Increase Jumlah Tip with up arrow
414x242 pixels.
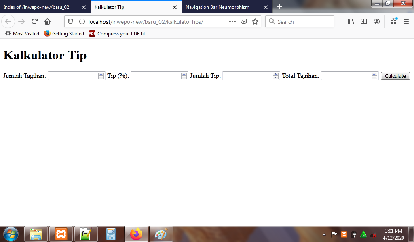[276, 74]
